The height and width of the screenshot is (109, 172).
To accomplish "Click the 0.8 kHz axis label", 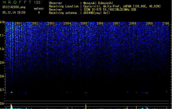I will click(x=2, y=76).
